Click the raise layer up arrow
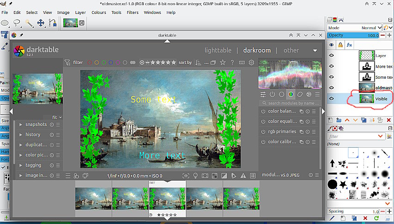Screen dimensions: 394x224 click(347, 120)
